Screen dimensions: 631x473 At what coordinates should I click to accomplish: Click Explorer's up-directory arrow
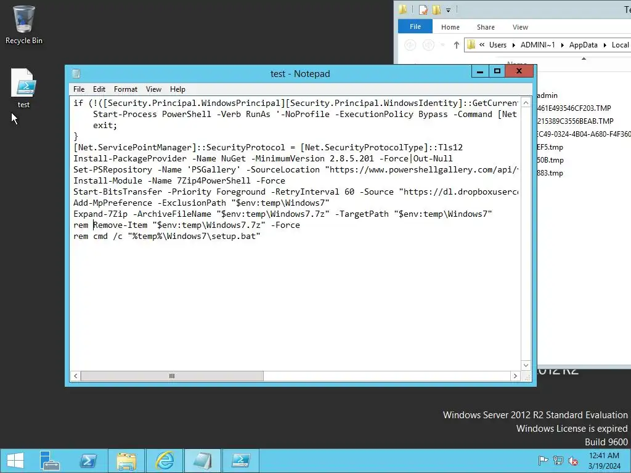457,45
